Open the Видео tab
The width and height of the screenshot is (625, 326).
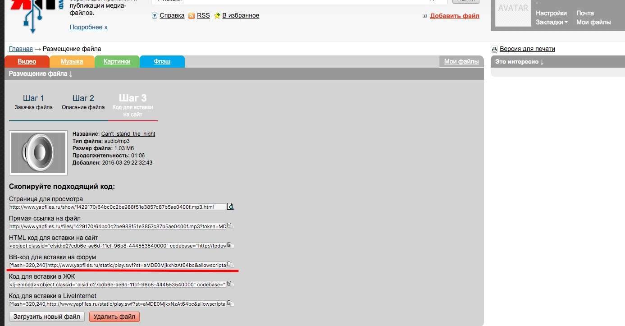tap(27, 61)
